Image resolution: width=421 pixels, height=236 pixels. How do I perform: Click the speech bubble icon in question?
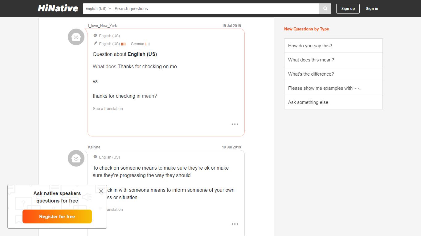point(95,36)
